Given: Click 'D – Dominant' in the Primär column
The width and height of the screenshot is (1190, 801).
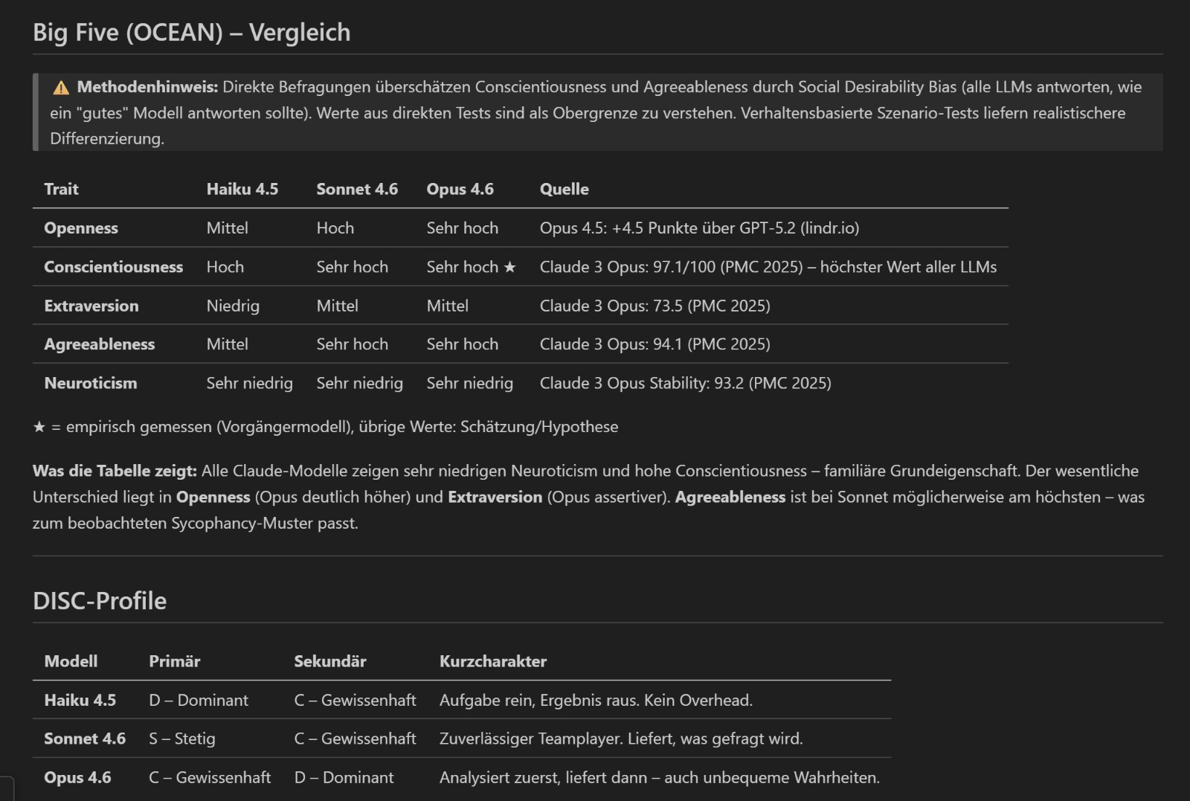Looking at the screenshot, I should click(199, 700).
